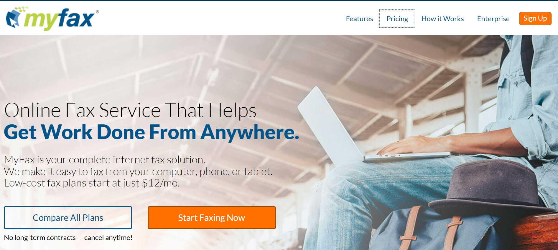Image resolution: width=558 pixels, height=250 pixels.
Task: Open the Features menu item
Action: 359,19
